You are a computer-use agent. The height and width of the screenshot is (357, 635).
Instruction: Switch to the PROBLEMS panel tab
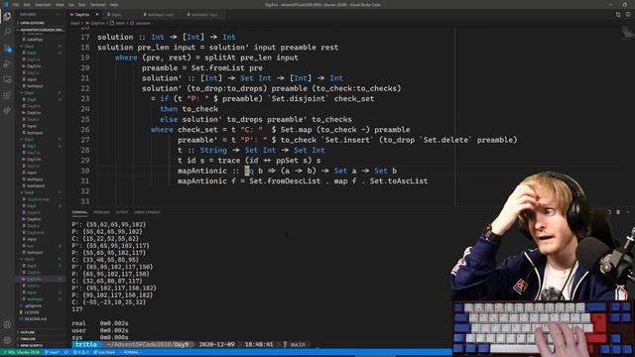101,212
